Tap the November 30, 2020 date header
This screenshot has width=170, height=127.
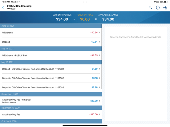[x=51, y=108]
